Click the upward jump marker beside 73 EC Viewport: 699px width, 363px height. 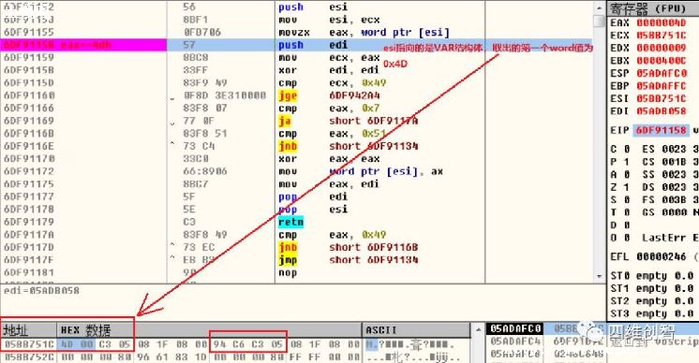coord(172,245)
